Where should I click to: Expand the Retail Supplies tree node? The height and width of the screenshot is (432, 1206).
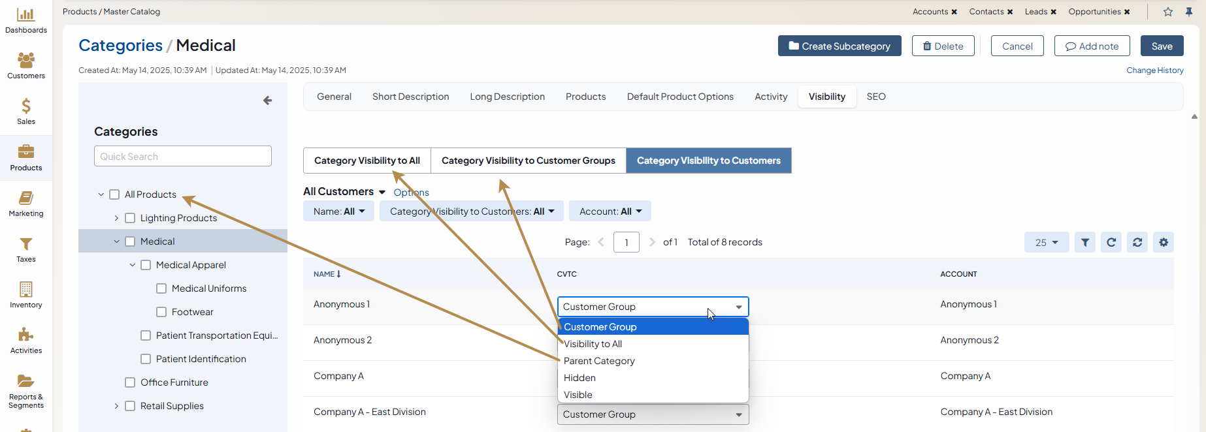(116, 406)
